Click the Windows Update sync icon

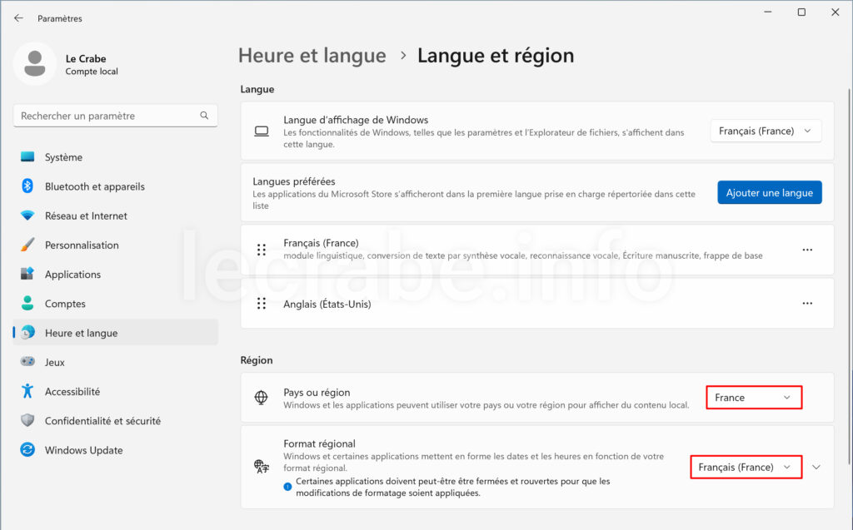[x=27, y=449]
